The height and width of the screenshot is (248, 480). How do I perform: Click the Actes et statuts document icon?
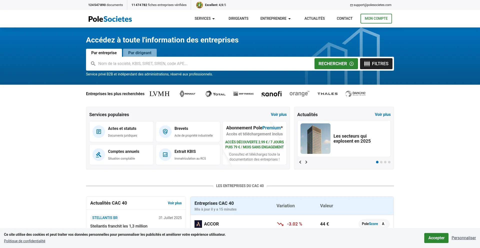click(99, 132)
